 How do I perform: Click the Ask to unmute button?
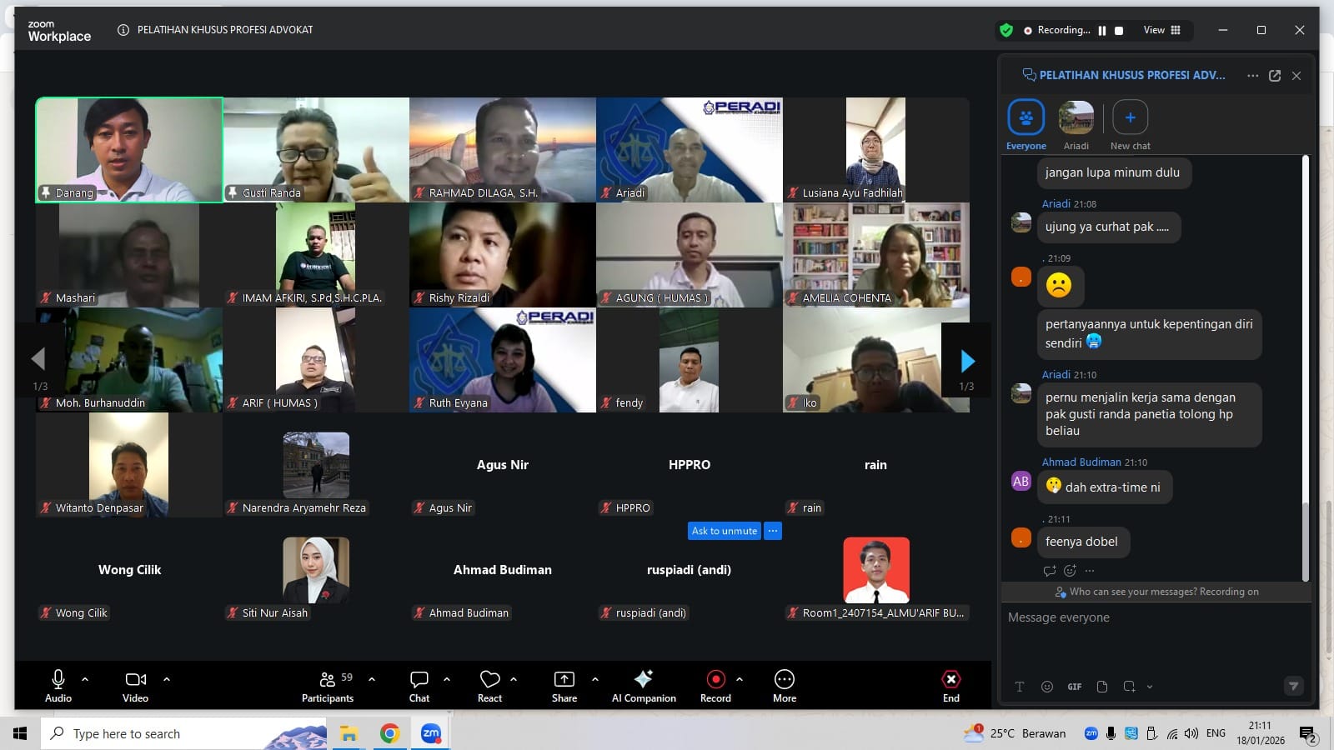pyautogui.click(x=724, y=531)
